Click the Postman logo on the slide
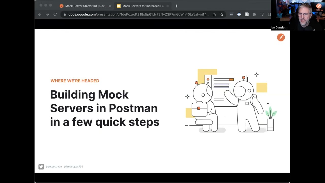Image resolution: width=325 pixels, height=183 pixels. (281, 37)
